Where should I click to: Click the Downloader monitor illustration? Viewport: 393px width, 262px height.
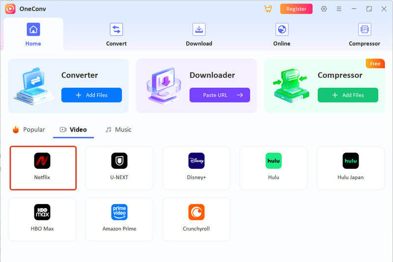pos(164,86)
